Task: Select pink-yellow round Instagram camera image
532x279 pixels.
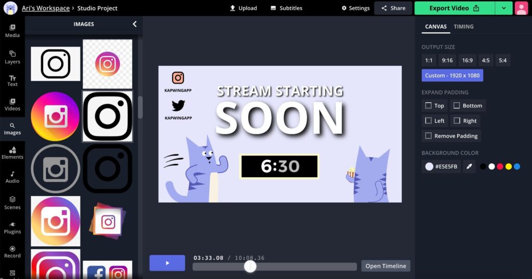Action: (x=55, y=117)
